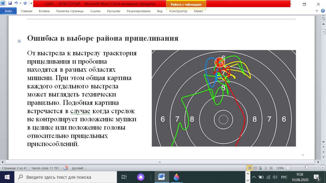The image size is (326, 183).
Task: Switch to Full Screen Reading view
Action: coord(255,168)
